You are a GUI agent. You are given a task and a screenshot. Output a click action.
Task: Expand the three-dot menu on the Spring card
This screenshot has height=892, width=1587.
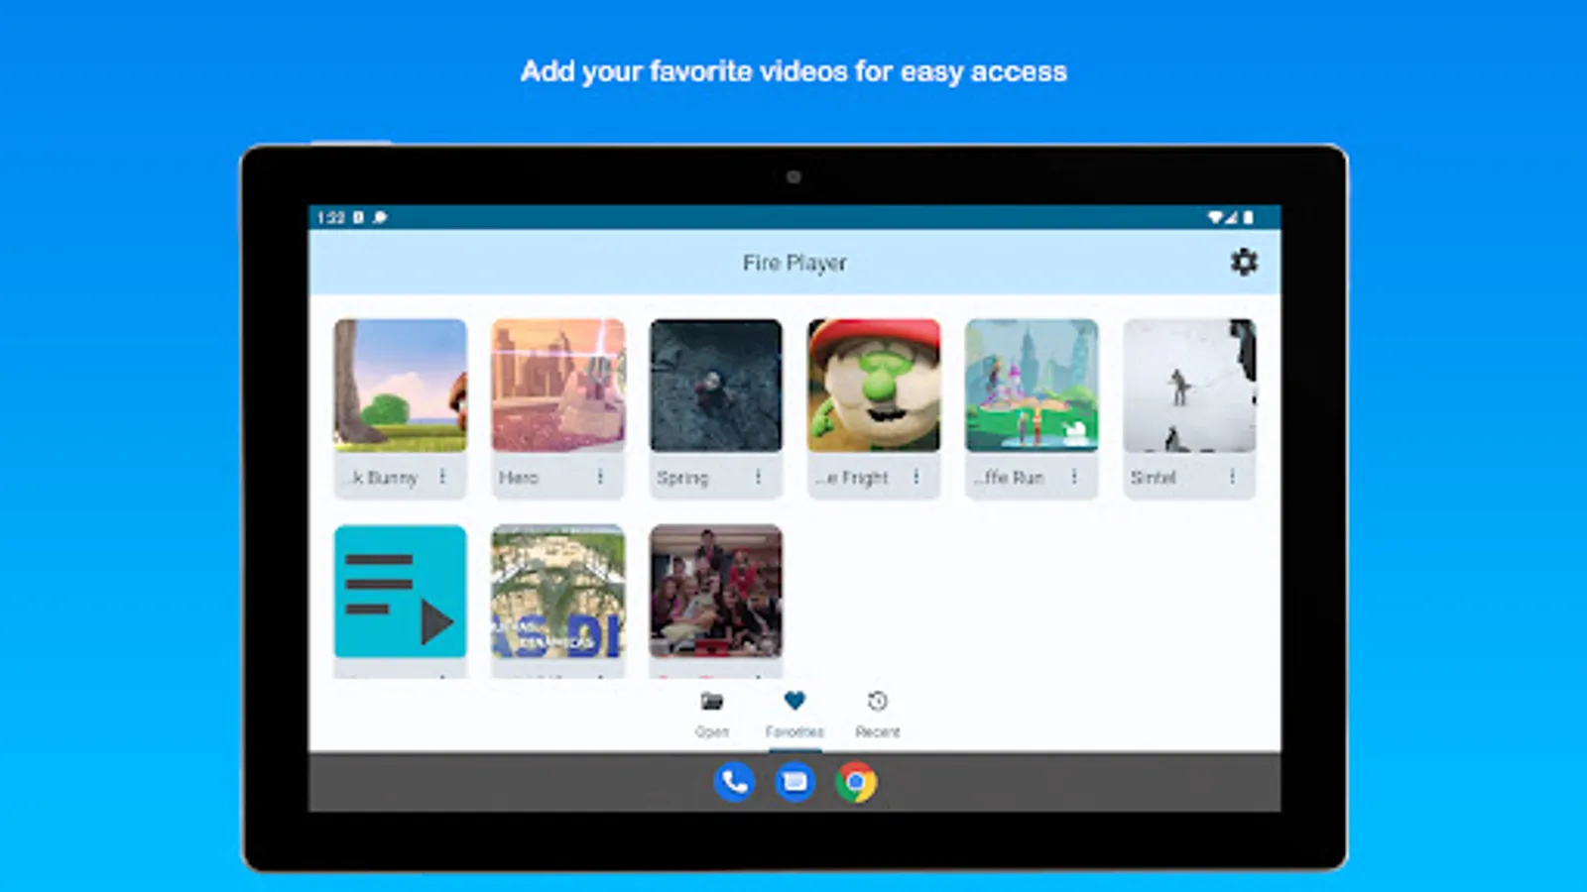click(x=760, y=477)
